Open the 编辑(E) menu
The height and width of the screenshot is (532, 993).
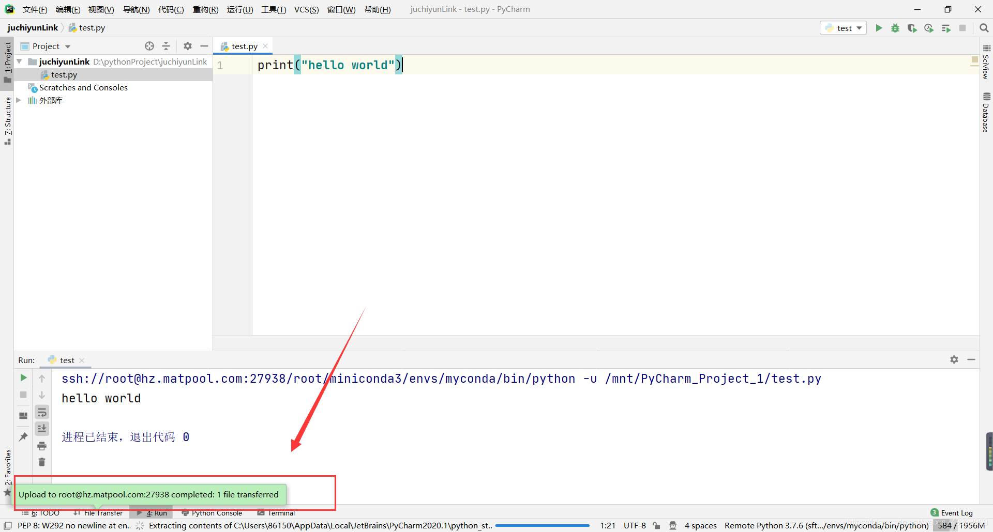pyautogui.click(x=68, y=9)
